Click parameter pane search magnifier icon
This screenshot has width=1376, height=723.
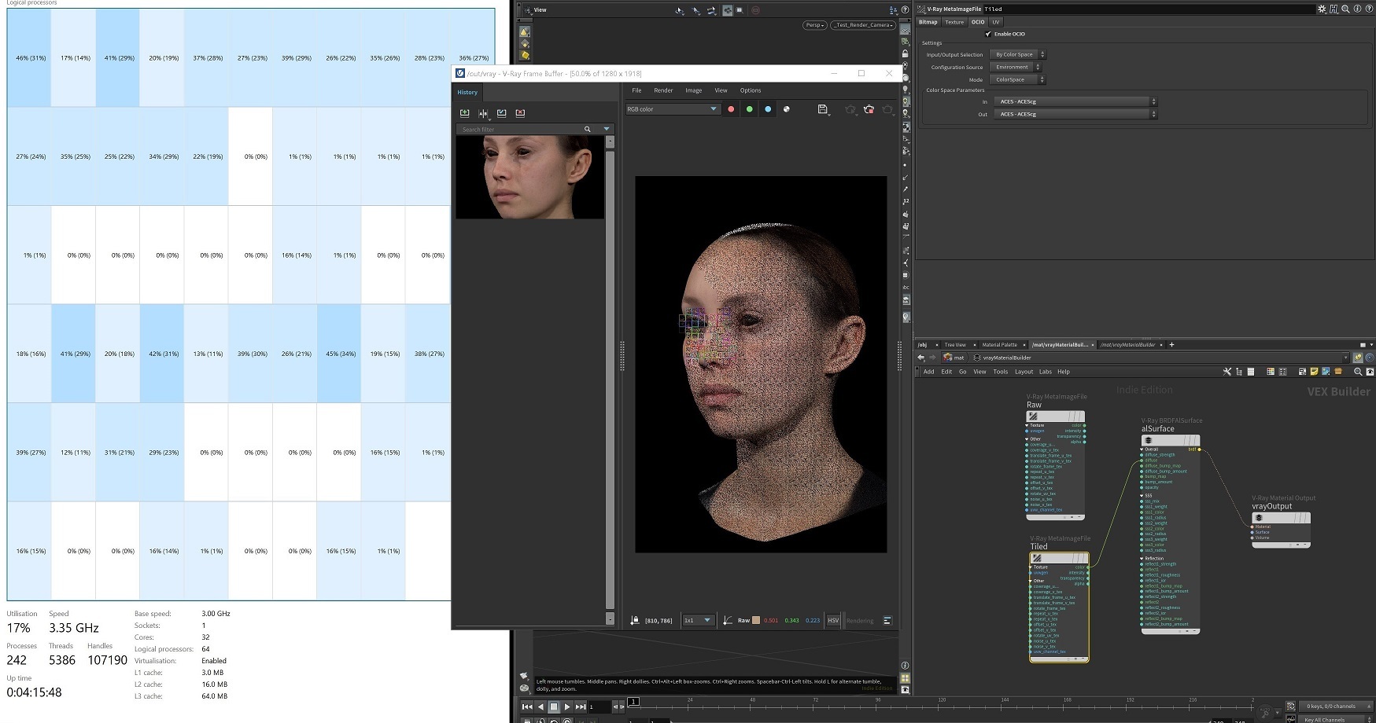pos(1345,9)
